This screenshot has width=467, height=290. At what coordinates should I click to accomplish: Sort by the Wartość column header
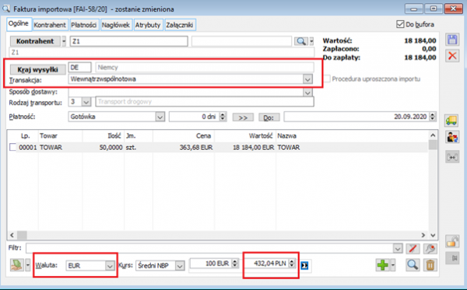tap(245, 136)
